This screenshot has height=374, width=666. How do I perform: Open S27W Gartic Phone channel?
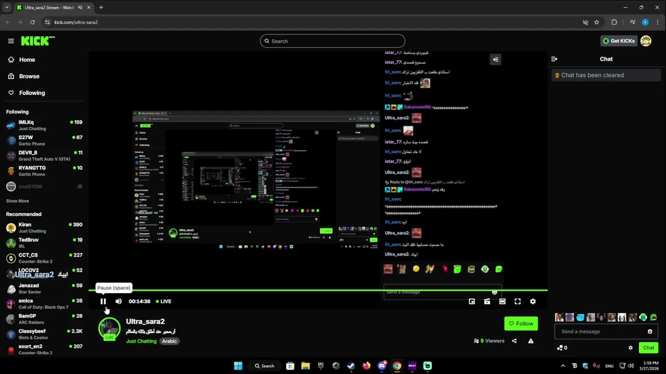[44, 140]
